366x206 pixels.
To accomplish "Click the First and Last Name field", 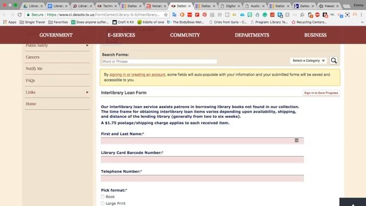I will [x=202, y=141].
